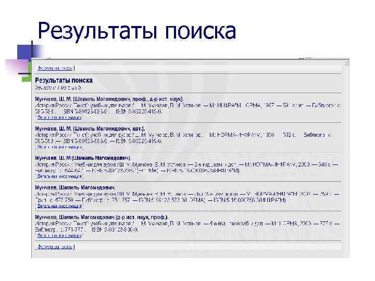Open 'Детальная информация' under the 'проф., д-р ист. наук' record

coord(59,118)
